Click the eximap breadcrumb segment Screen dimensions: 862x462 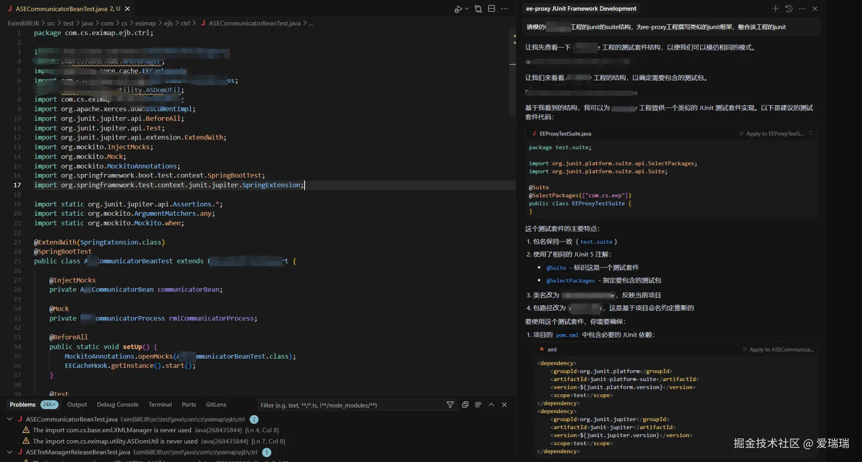[x=146, y=23]
